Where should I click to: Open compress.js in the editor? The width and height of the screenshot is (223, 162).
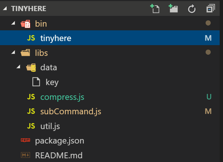click(x=62, y=97)
